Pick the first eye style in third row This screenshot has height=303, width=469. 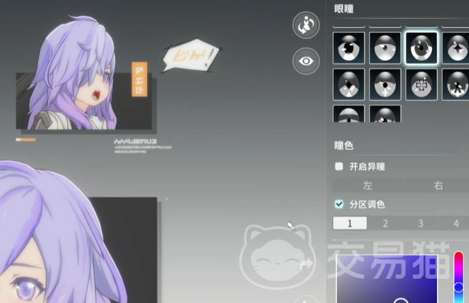coord(349,114)
